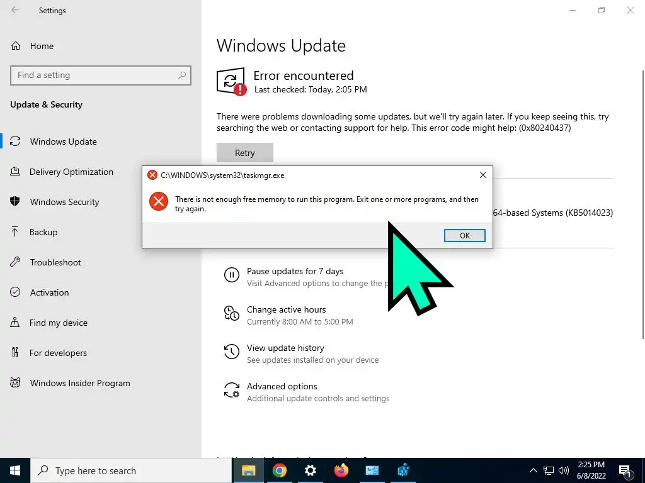
Task: Go back with the Settings back arrow
Action: (15, 10)
